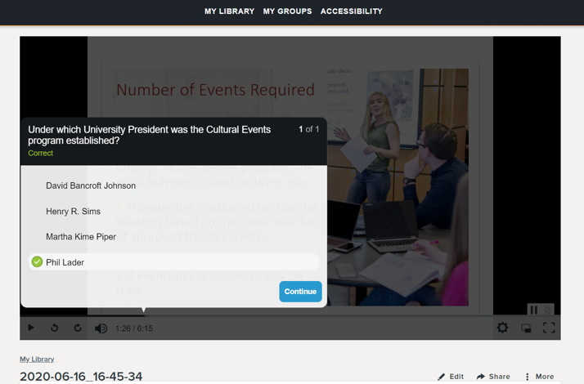
Task: Click the rewind replay icon
Action: click(55, 328)
